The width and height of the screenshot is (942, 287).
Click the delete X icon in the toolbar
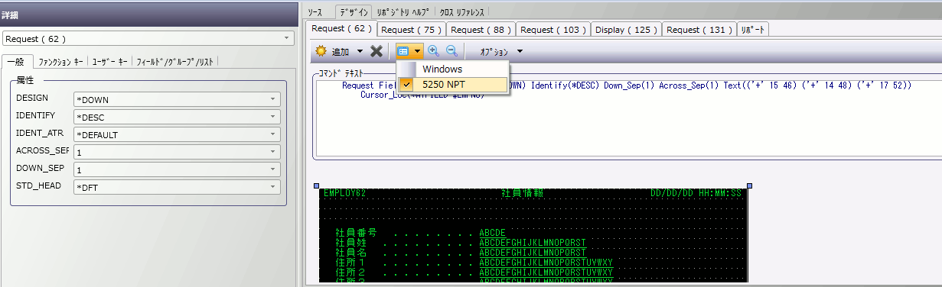click(376, 51)
